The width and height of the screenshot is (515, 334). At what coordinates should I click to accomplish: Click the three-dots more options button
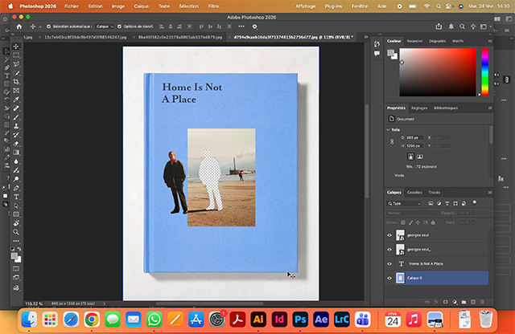(x=241, y=26)
